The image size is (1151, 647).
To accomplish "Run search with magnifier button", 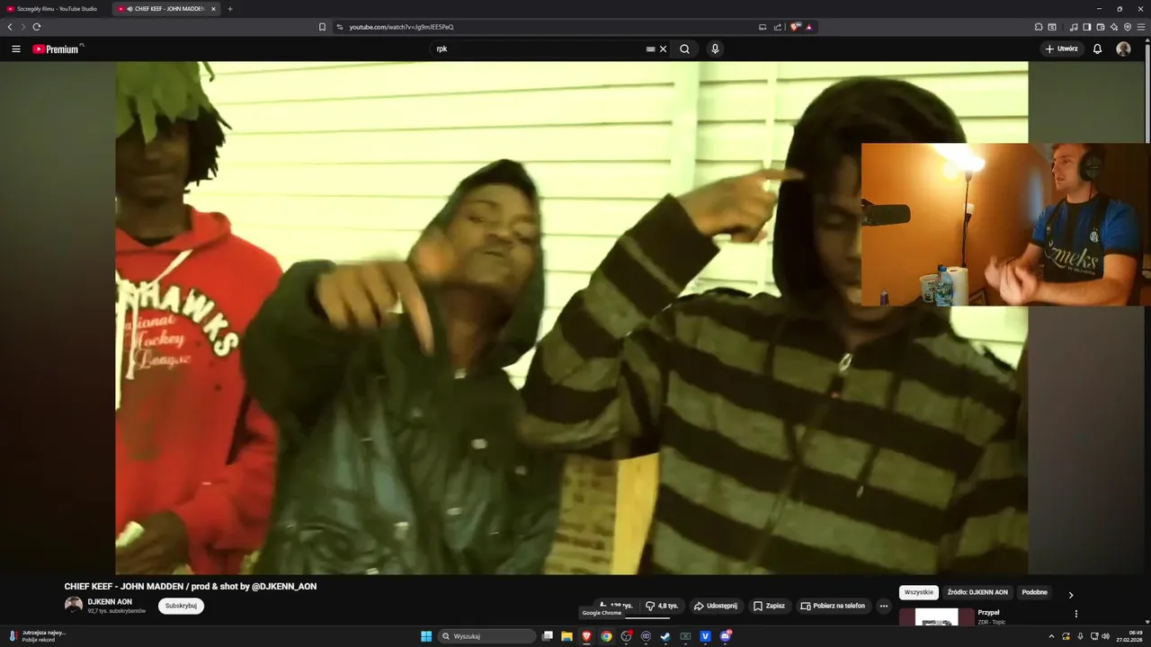I will [685, 49].
